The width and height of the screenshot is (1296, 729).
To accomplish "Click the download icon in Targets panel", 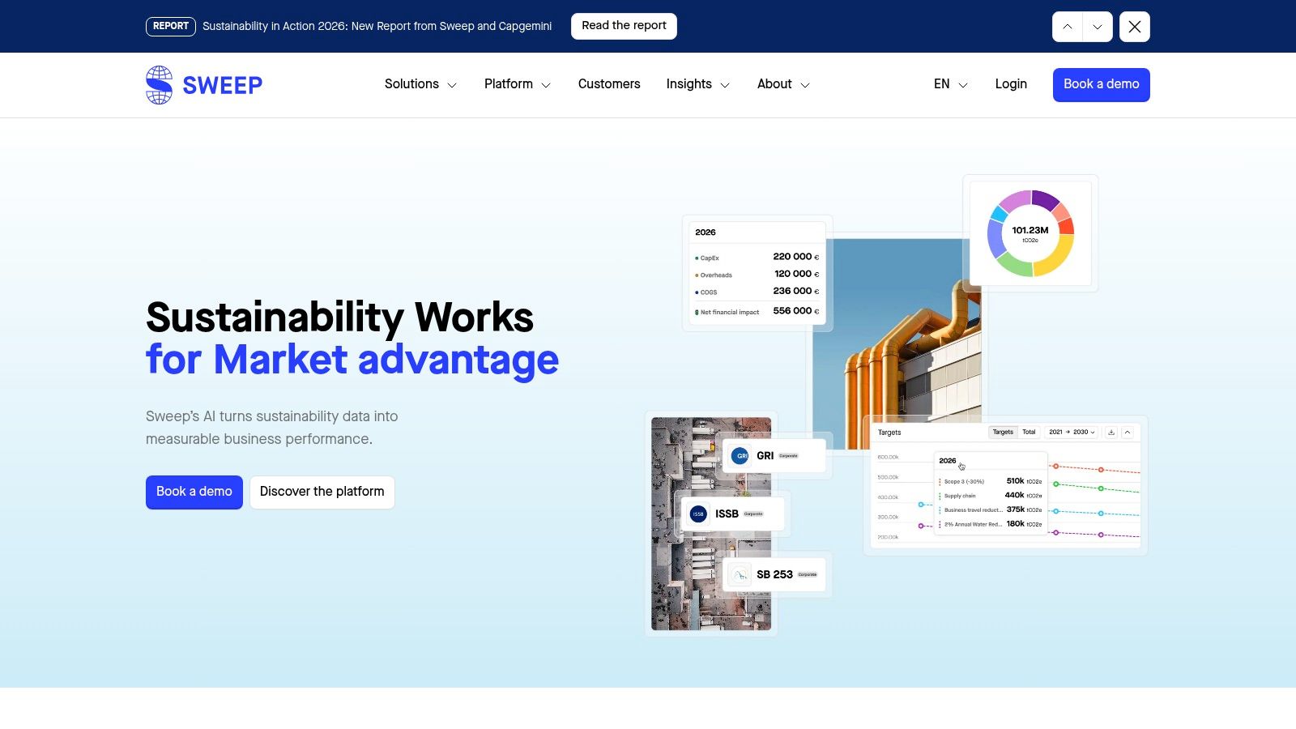I will coord(1111,433).
